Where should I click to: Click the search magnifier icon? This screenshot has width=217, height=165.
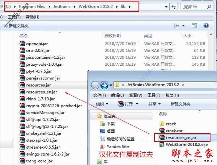tap(209, 7)
